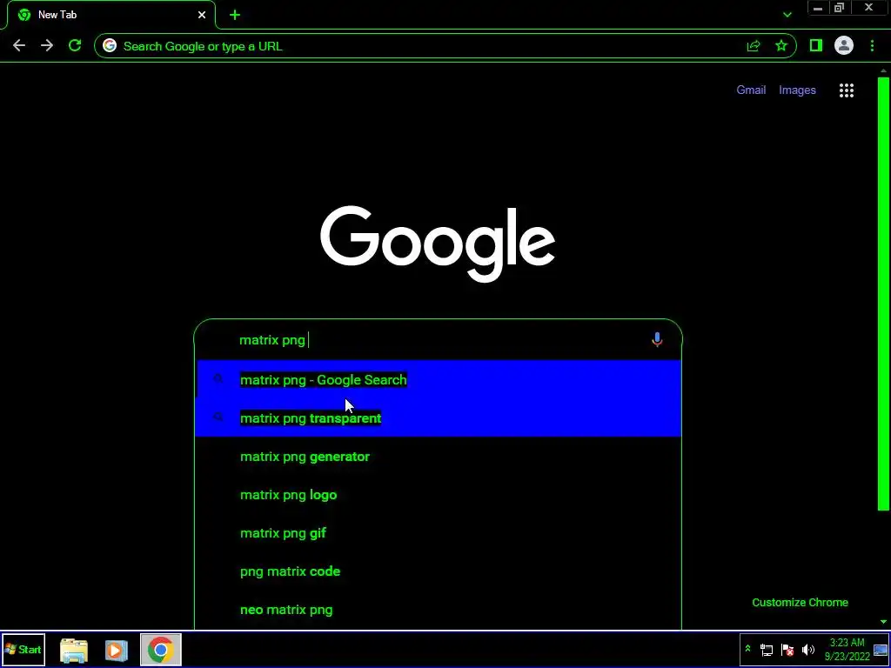Screen dimensions: 891x668
Task: Close the New Tab tab
Action: point(202,15)
